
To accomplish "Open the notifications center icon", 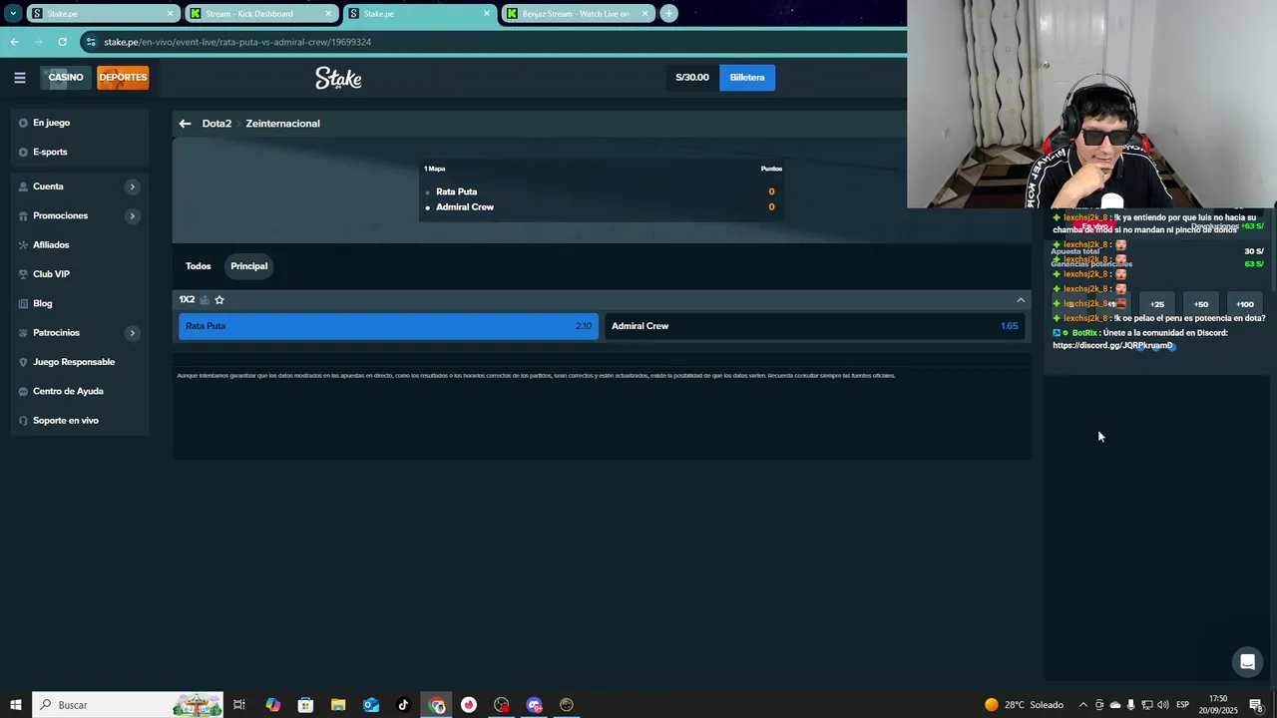I will (1256, 705).
